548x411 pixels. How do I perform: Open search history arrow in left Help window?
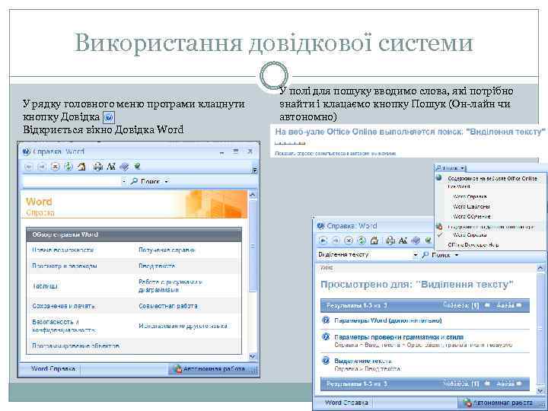[124, 182]
